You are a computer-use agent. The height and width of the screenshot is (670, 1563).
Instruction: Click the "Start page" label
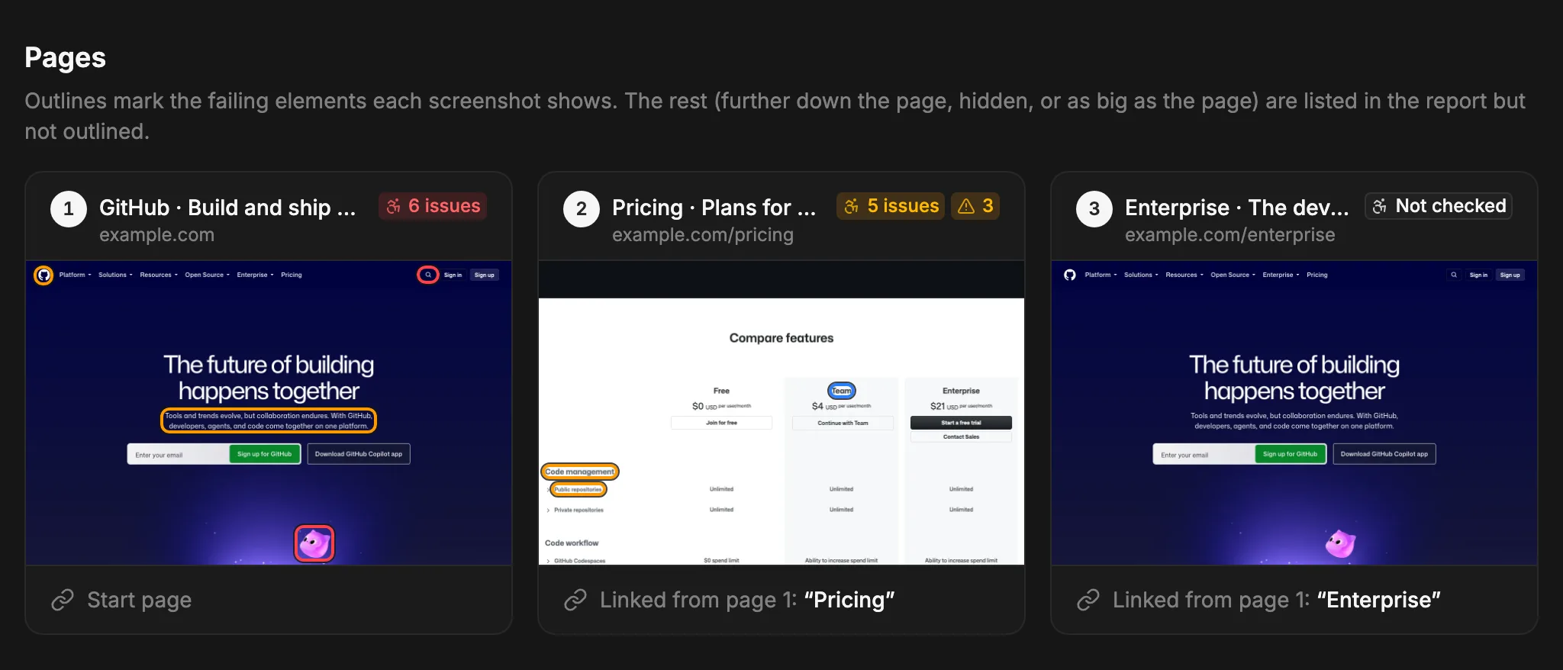pyautogui.click(x=139, y=601)
